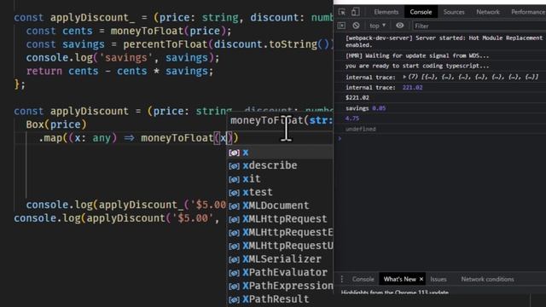Image resolution: width=546 pixels, height=307 pixels.
Task: Choose XMLSerializer from the autocomplete list
Action: tap(280, 259)
